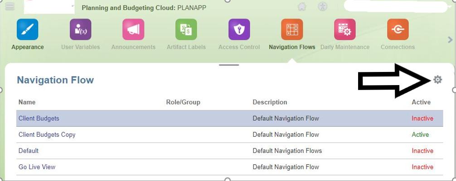Image resolution: width=456 pixels, height=181 pixels.
Task: Open the Client Budgets navigation flow
Action: coord(39,119)
